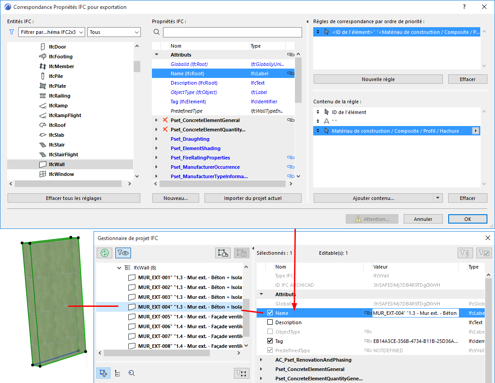Select the IfcRailing entity icon
This screenshot has width=495, height=383.
(x=43, y=96)
